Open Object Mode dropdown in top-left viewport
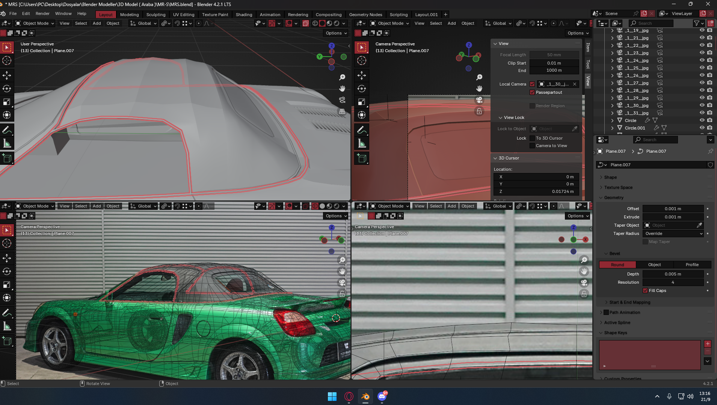The image size is (717, 405). click(35, 23)
